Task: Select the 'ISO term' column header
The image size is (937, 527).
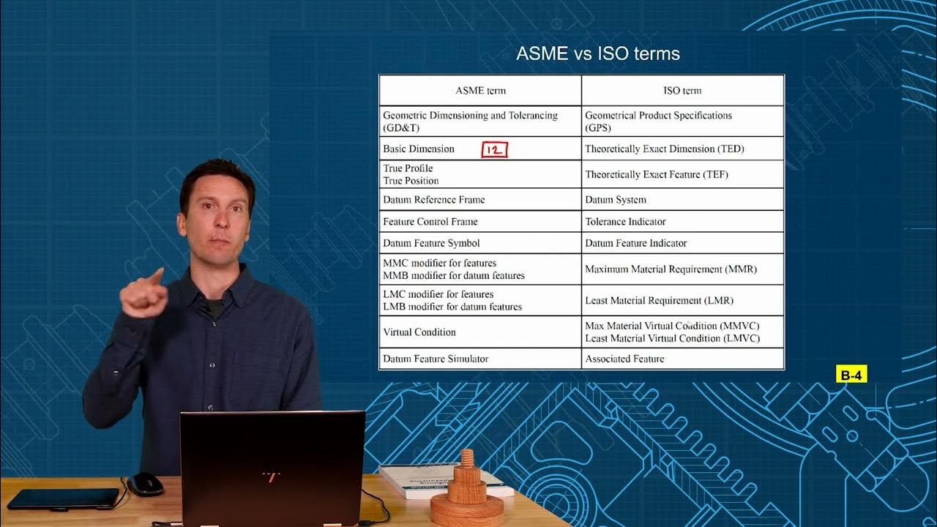Action: point(682,91)
